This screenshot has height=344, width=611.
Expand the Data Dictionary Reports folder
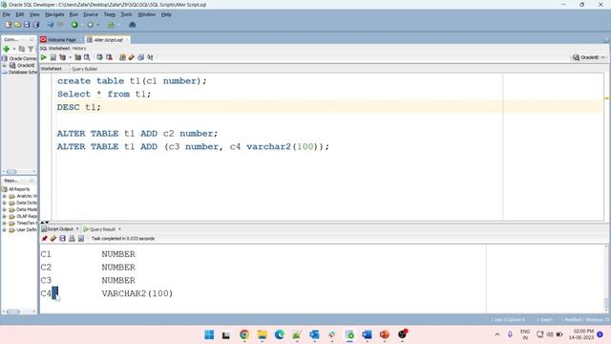click(4, 203)
